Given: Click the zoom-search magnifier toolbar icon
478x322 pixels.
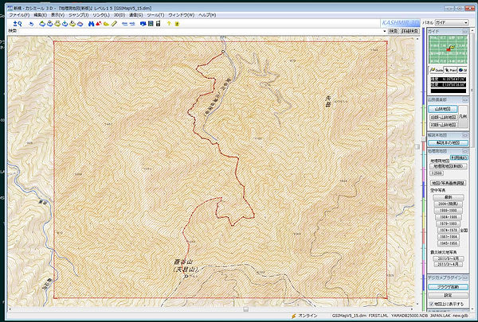Looking at the screenshot, I should [x=18, y=24].
